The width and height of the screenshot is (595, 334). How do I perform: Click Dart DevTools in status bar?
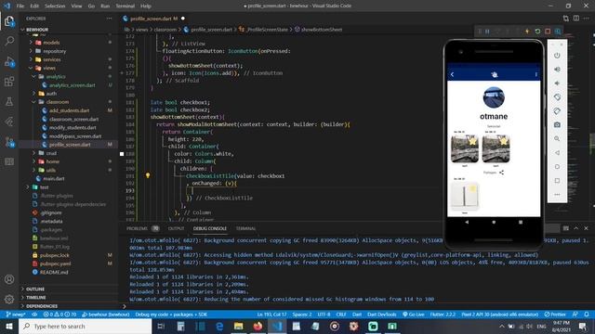[x=382, y=315]
